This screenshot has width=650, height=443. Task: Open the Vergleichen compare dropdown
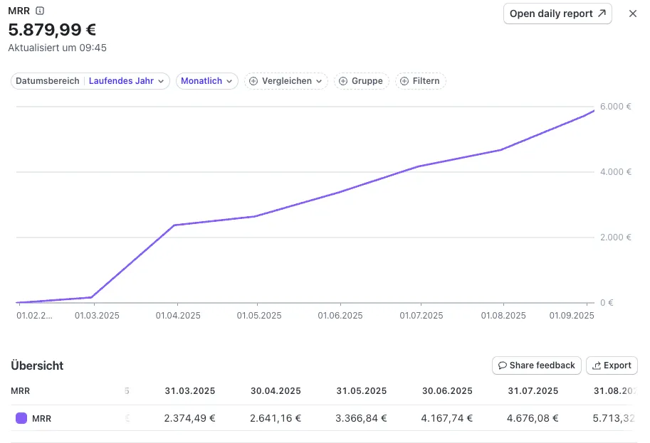click(286, 81)
